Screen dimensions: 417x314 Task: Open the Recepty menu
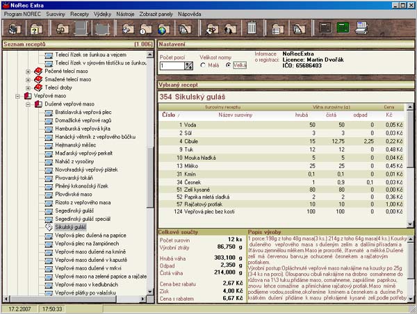click(79, 13)
